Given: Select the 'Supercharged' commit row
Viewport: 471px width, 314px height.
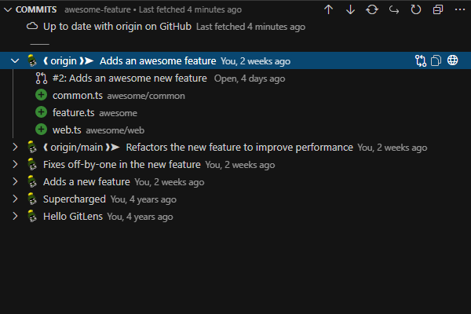Looking at the screenshot, I should click(x=72, y=199).
